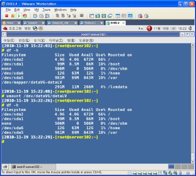This screenshot has height=176, width=196.
Task: Click the Console view toolbar icon
Action: pos(130,16)
